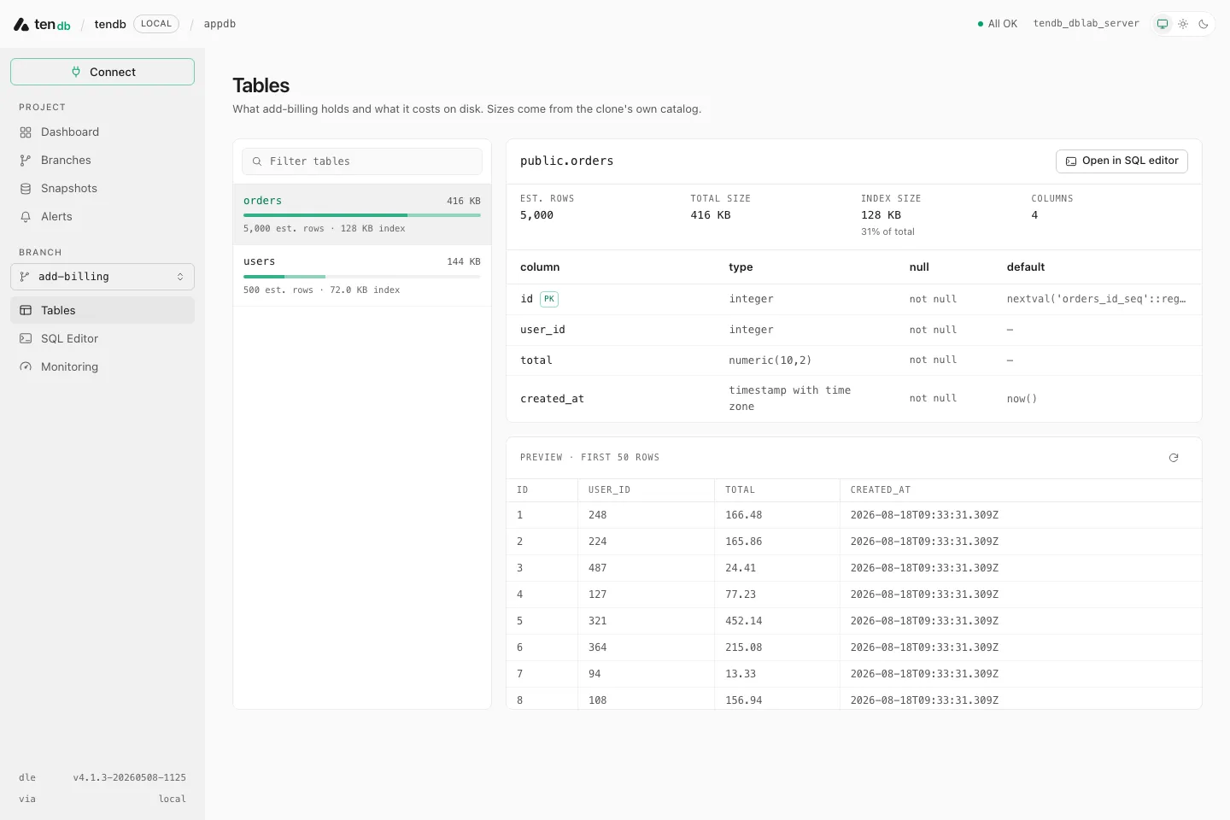Viewport: 1230px width, 820px height.
Task: Open the Dashboard page
Action: pyautogui.click(x=102, y=132)
